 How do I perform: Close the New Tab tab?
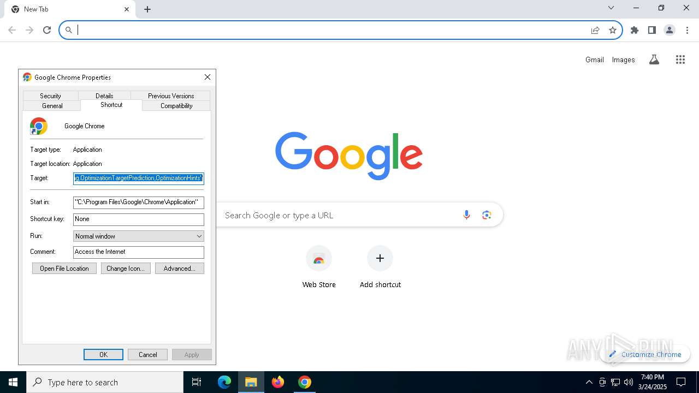(127, 9)
